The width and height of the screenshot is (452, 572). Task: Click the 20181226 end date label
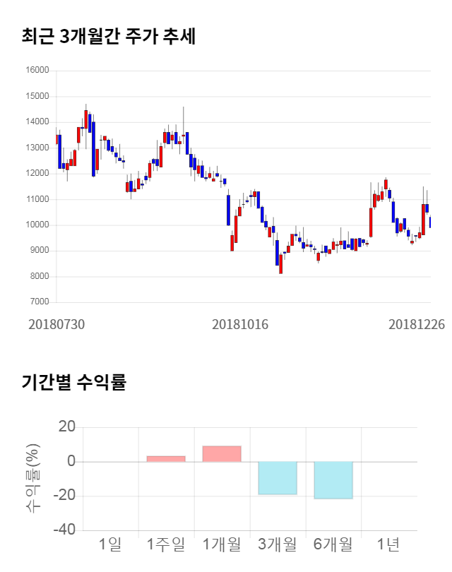[417, 324]
